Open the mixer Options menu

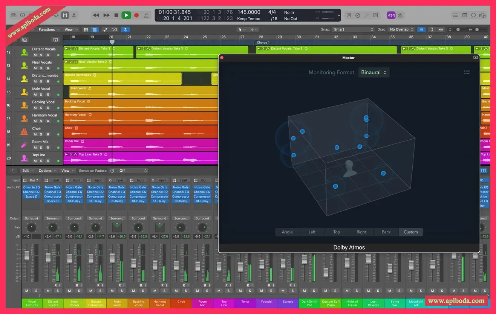(47, 171)
